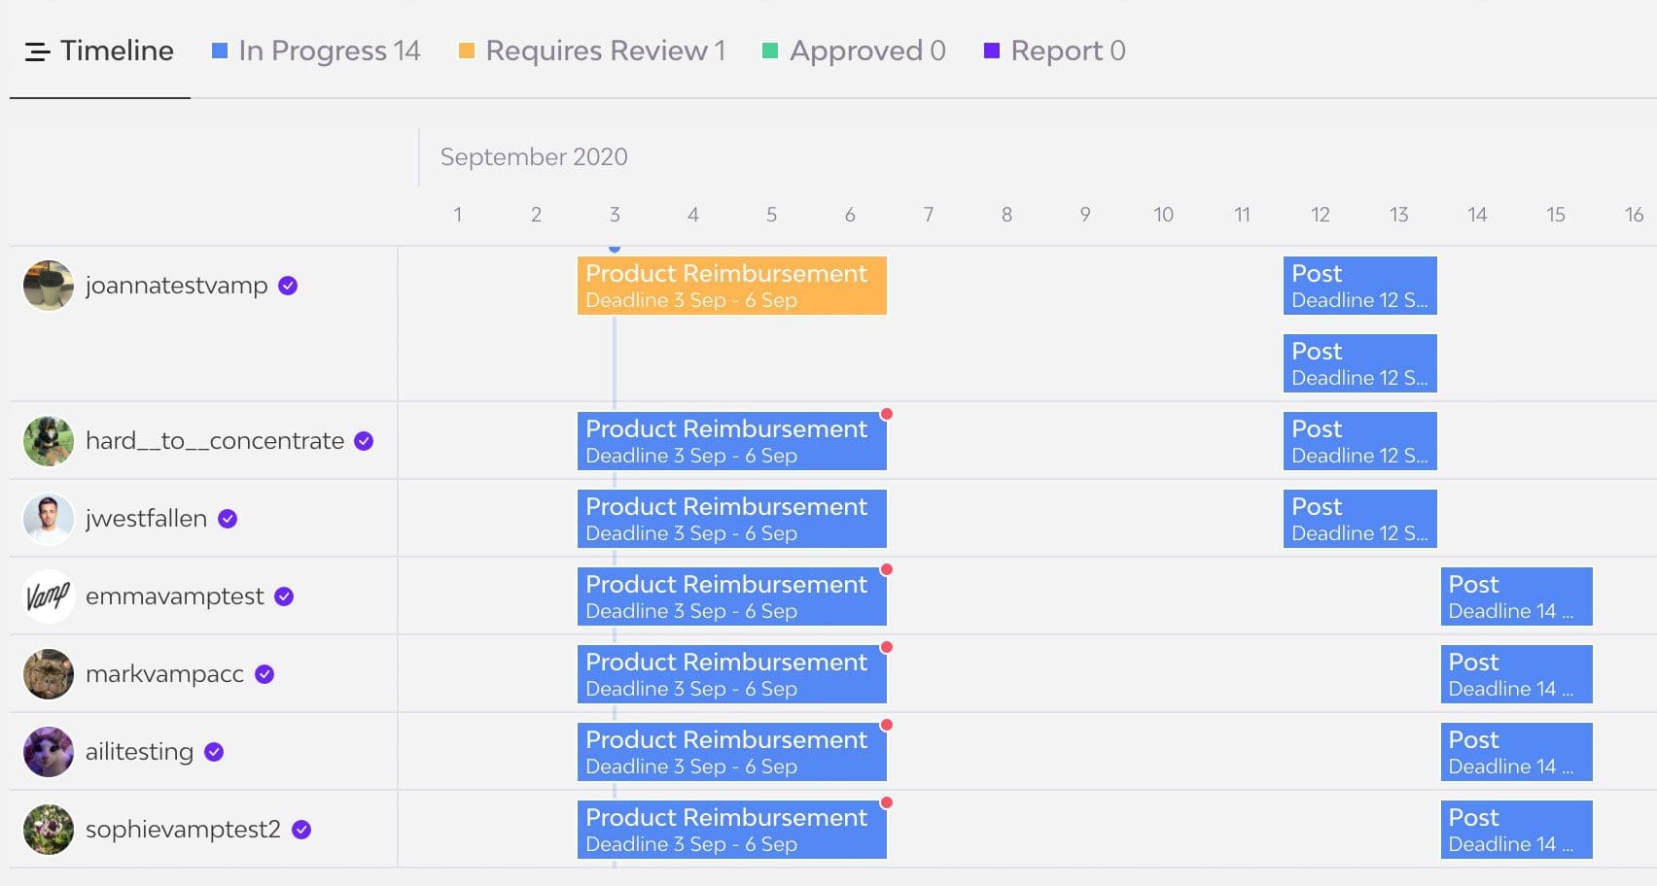
Task: Select the In Progress 14 filter
Action: point(329,51)
